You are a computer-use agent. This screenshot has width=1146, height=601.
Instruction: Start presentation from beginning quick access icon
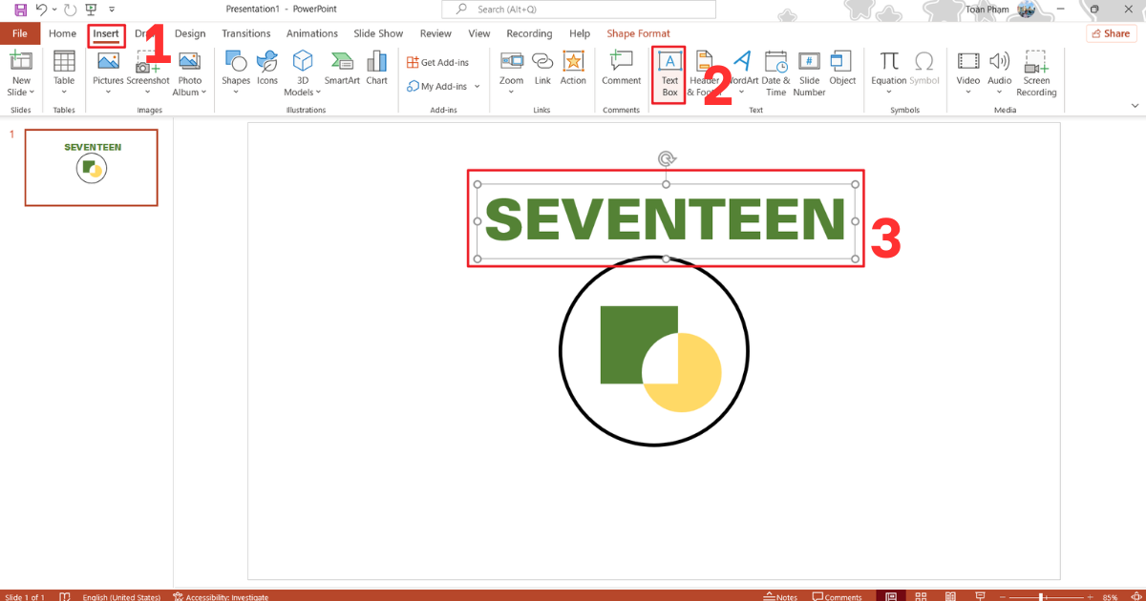pyautogui.click(x=91, y=9)
